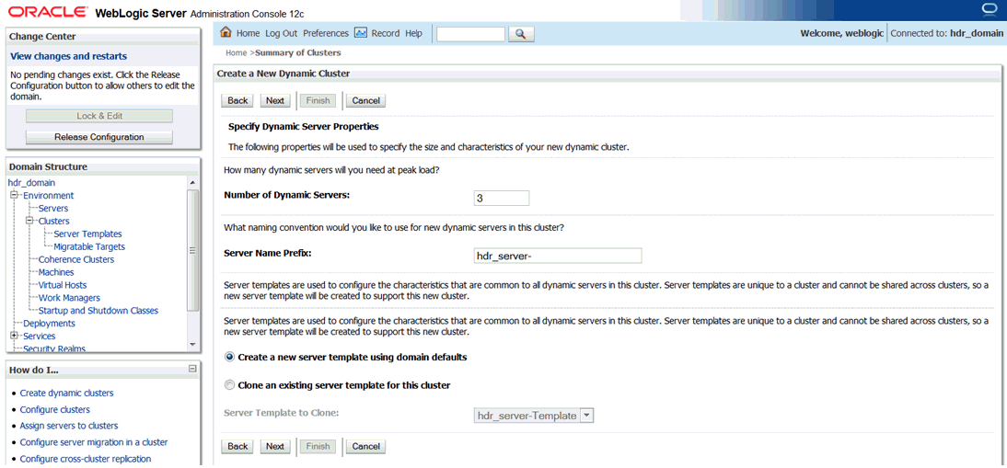This screenshot has height=468, width=1007.
Task: Click the bottom Next button
Action: (275, 446)
